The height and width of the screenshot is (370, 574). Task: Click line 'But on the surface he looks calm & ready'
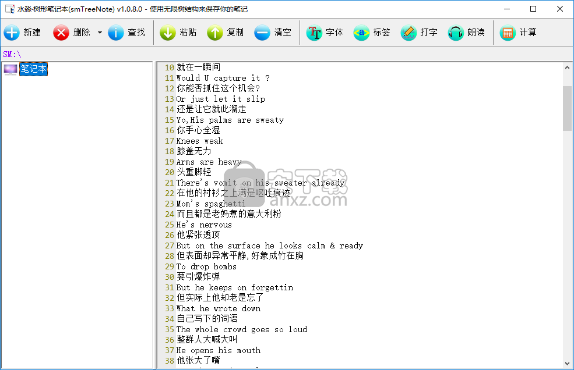[269, 246]
